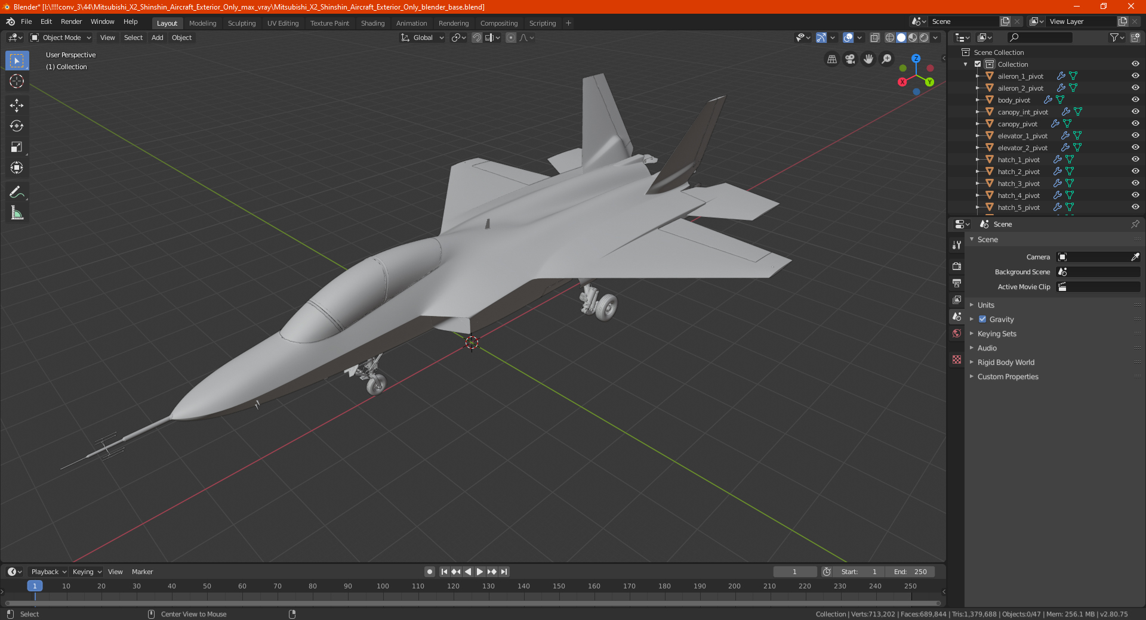1146x620 pixels.
Task: Hide hatch_3_pivot using its eye icon
Action: pyautogui.click(x=1135, y=183)
